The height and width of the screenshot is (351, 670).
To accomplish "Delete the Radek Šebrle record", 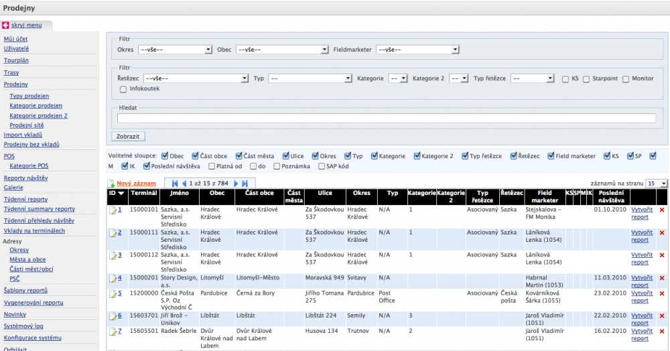I will [x=662, y=332].
